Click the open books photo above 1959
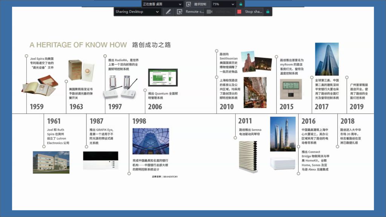Viewport: 386px width, 217px height. click(x=40, y=86)
